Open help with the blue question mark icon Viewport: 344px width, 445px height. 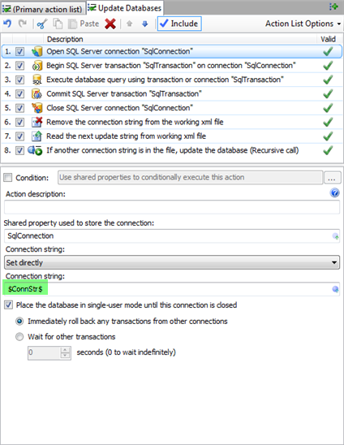coord(334,193)
